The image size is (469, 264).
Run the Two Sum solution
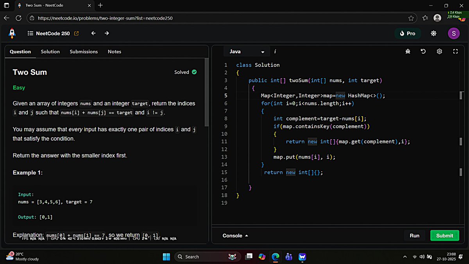point(415,235)
